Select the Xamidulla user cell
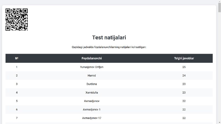Viewport: 221px width, 124px height. (92, 93)
